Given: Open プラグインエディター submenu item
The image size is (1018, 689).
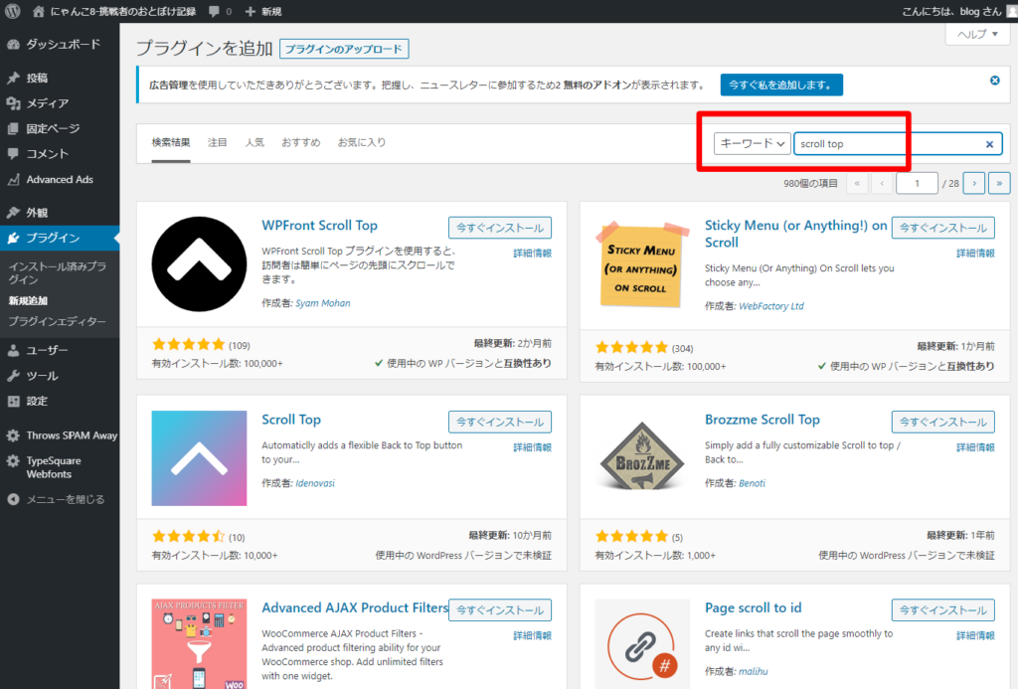Looking at the screenshot, I should (57, 321).
